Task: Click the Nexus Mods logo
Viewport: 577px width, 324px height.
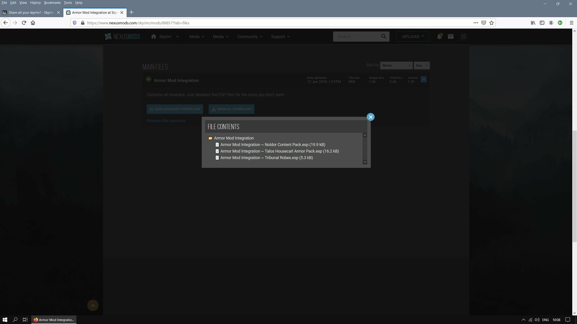Action: tap(122, 37)
